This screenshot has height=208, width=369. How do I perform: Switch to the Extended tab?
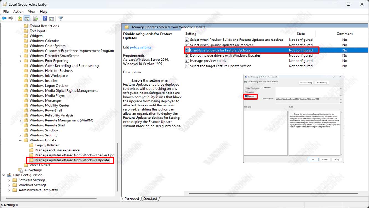click(132, 199)
